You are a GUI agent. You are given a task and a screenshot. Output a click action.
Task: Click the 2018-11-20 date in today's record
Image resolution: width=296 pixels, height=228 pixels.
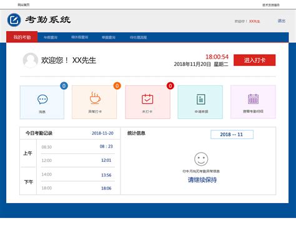point(102,133)
